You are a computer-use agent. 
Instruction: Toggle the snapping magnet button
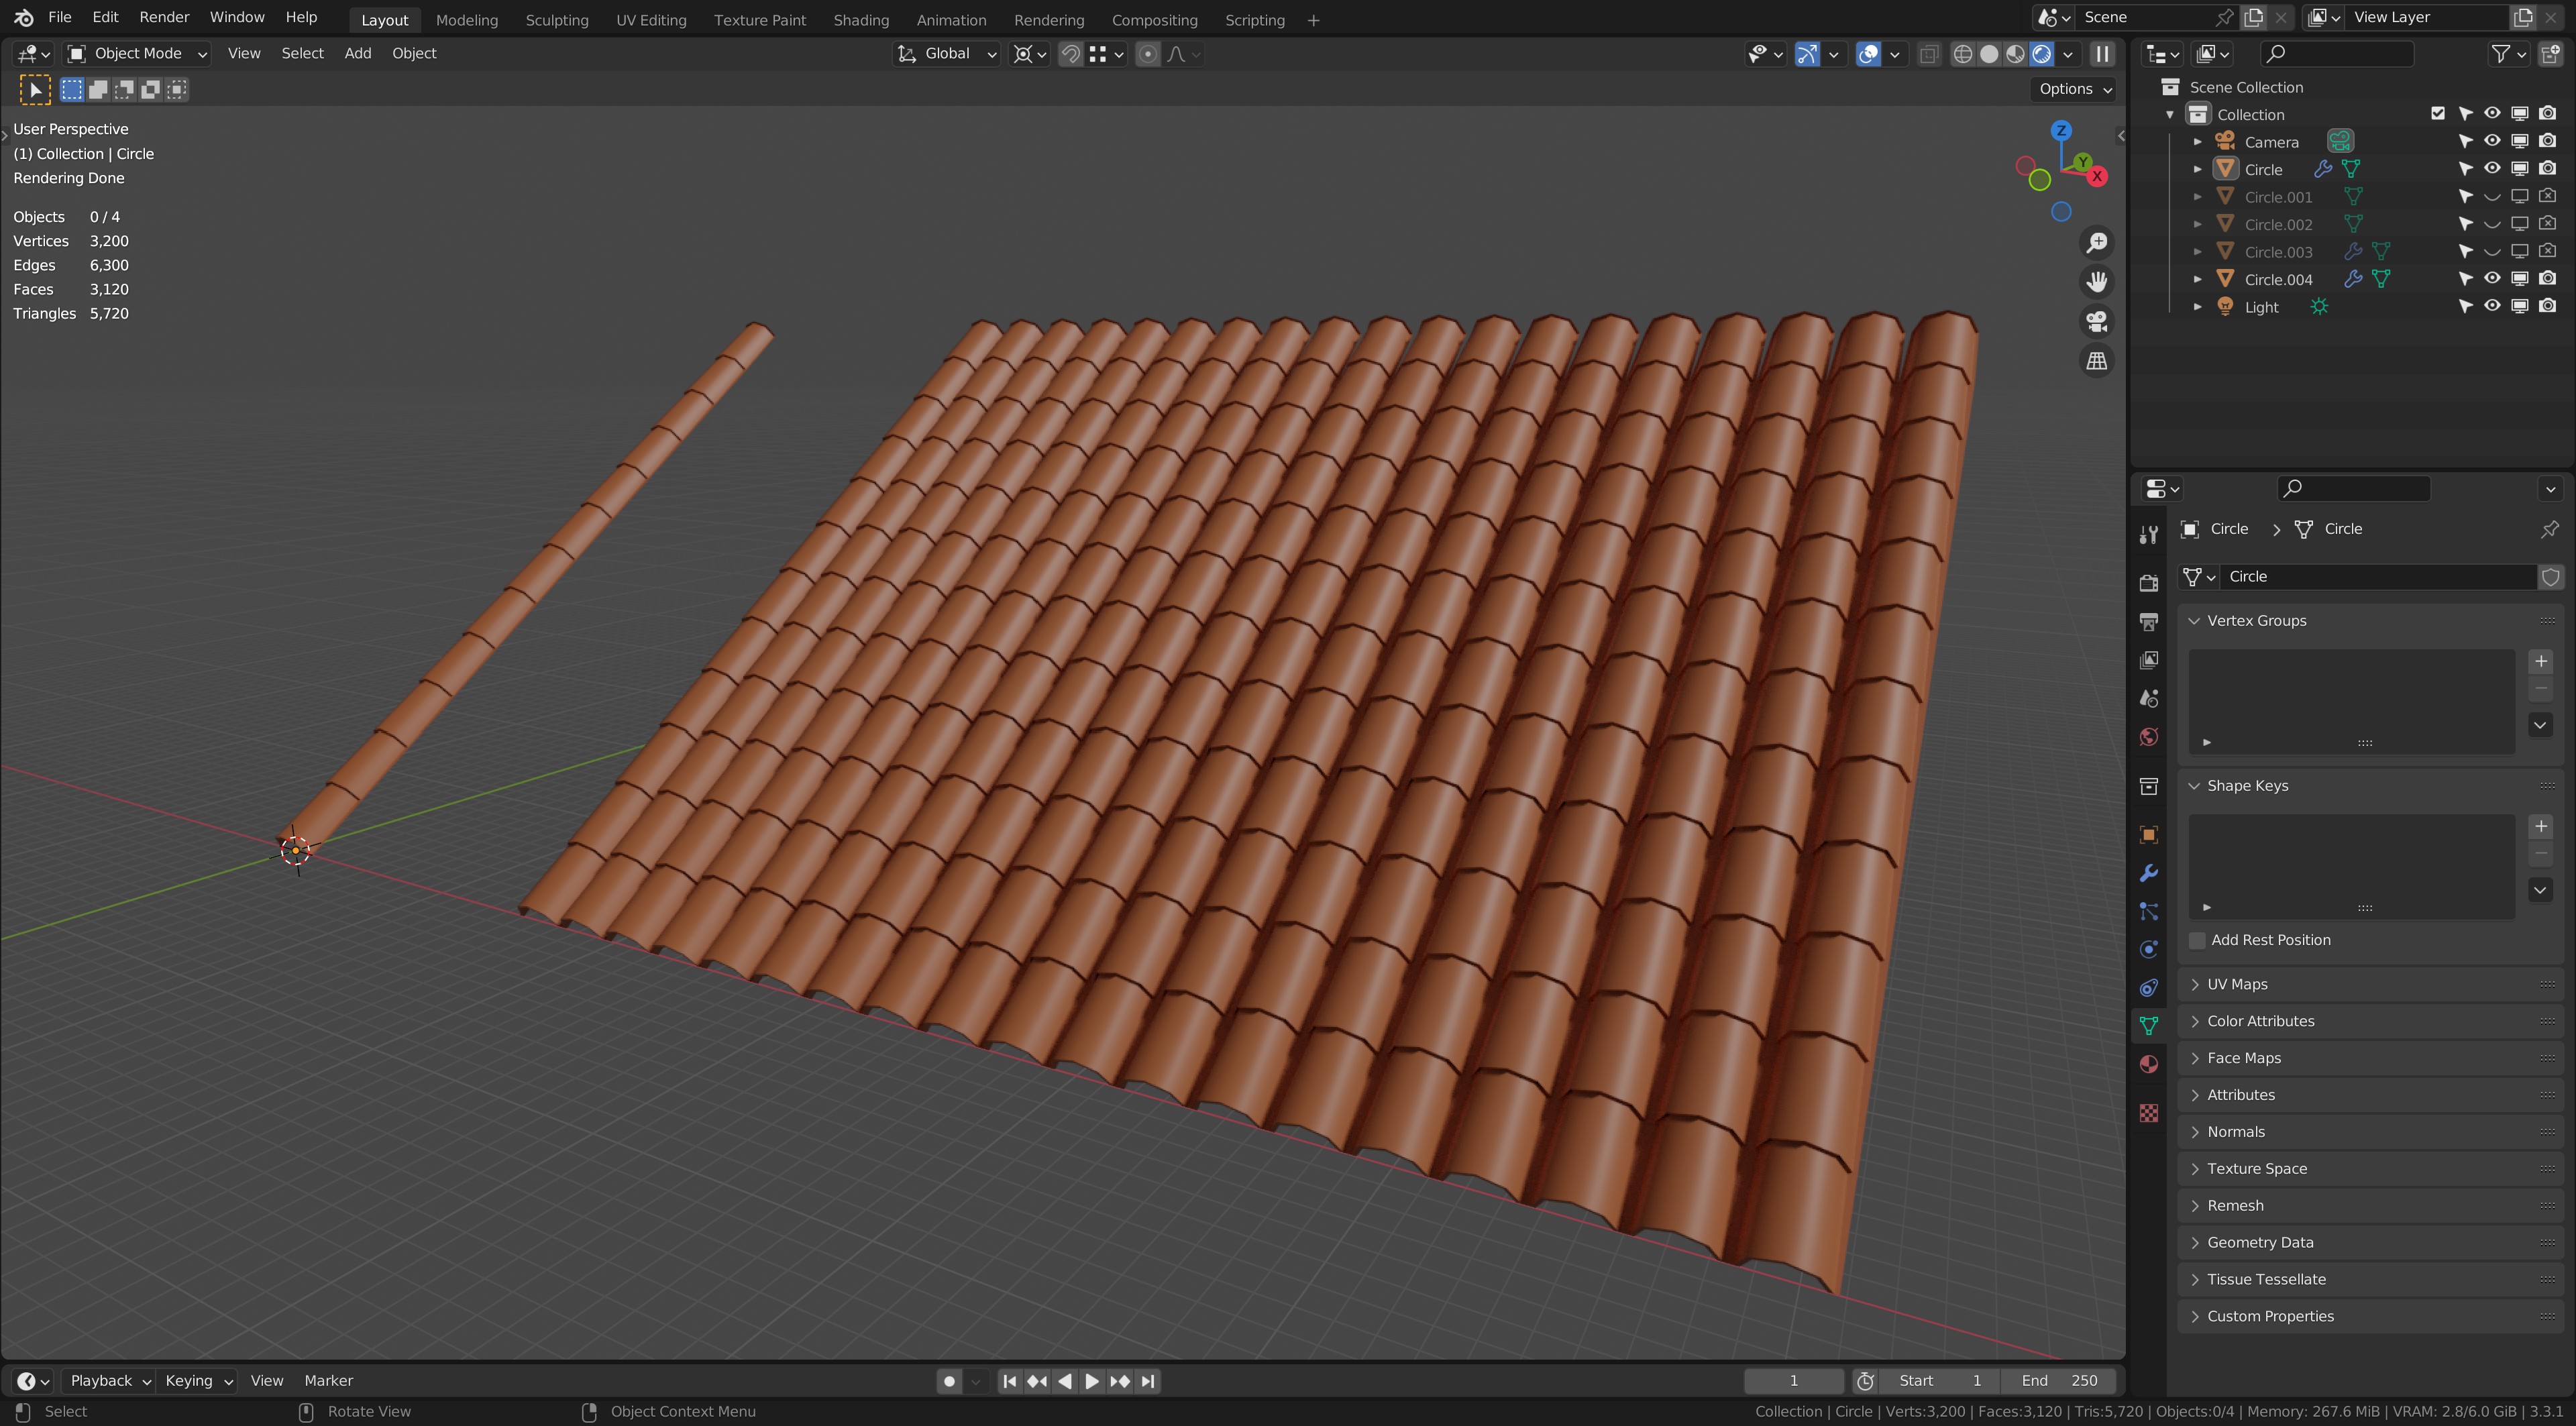tap(1070, 54)
